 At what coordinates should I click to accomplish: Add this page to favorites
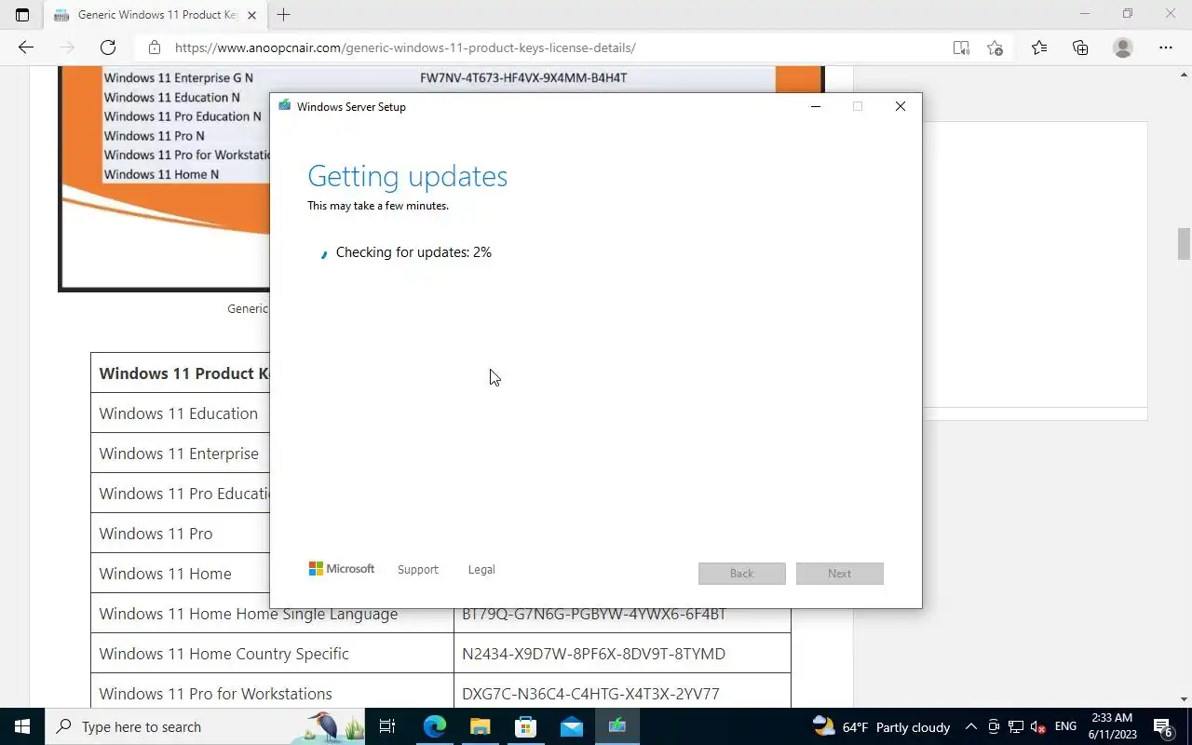[995, 47]
